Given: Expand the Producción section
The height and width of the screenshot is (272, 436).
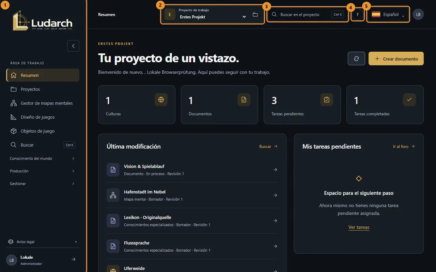Looking at the screenshot, I should pos(43,171).
